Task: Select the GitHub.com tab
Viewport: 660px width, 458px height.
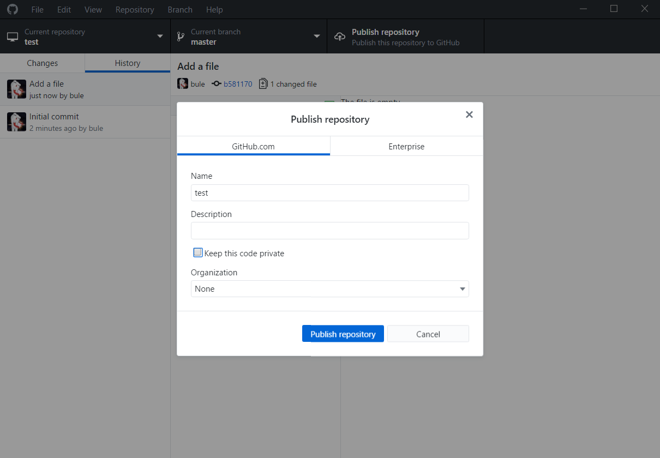Action: click(254, 146)
